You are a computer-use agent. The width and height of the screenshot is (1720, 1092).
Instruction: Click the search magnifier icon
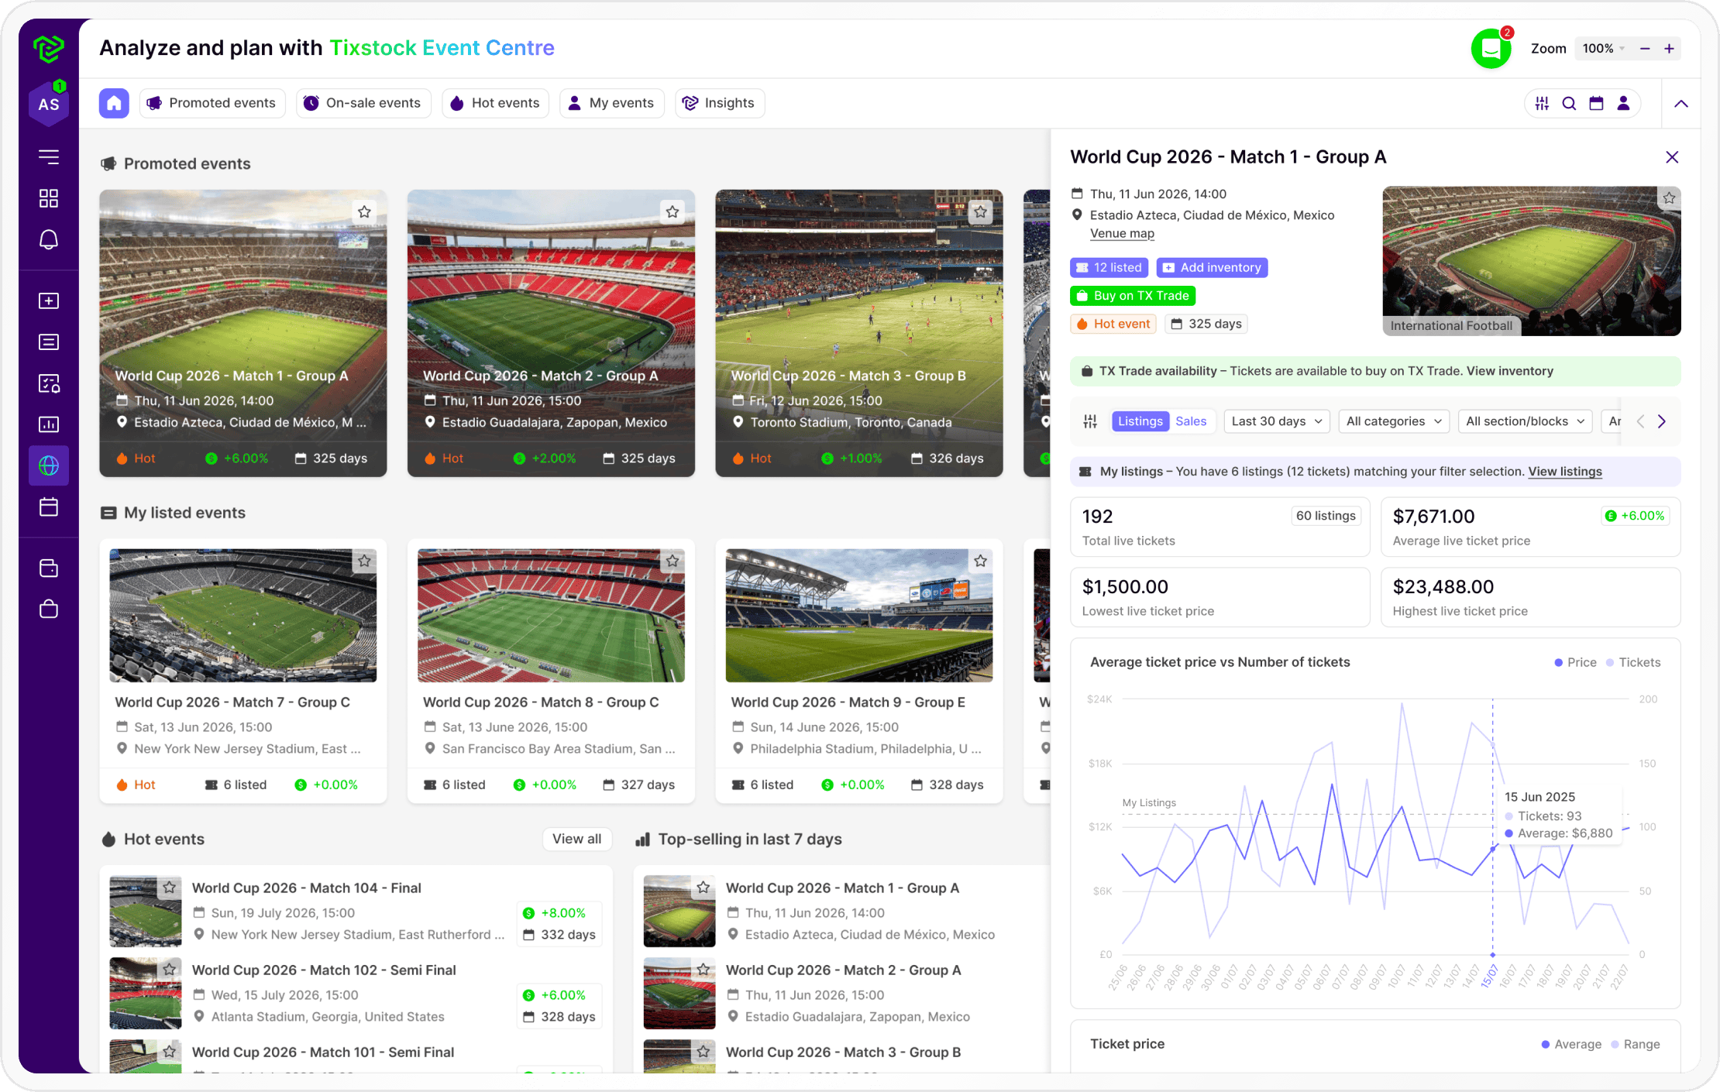coord(1569,103)
